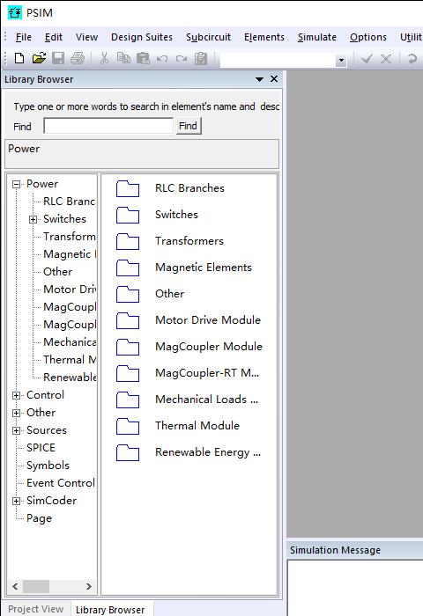Open the Elements menu

pos(264,37)
